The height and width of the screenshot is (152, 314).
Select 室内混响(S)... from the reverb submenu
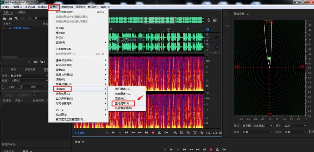point(123,103)
